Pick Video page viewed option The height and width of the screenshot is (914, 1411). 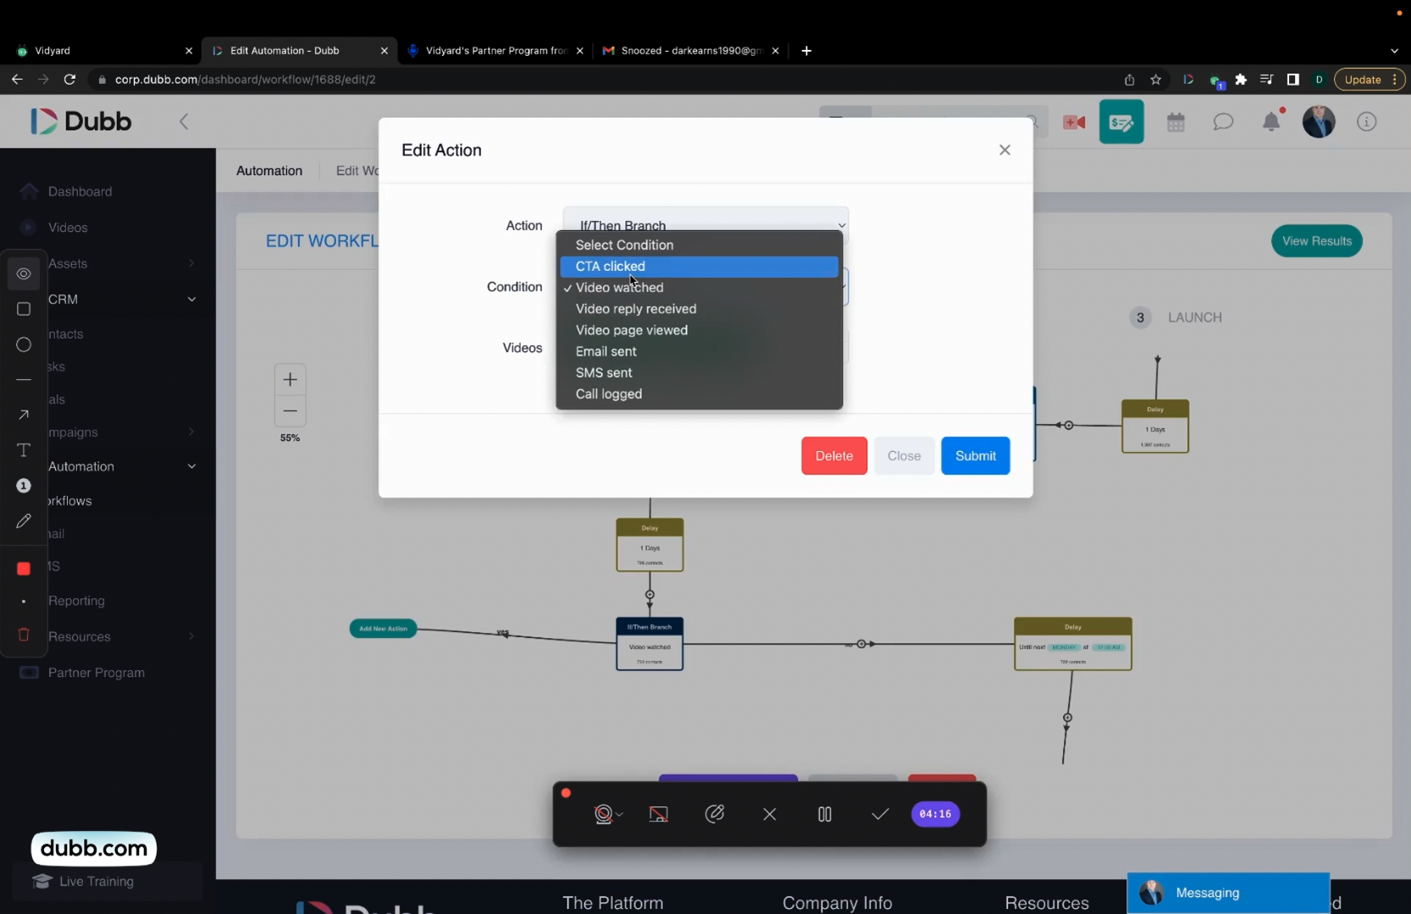coord(699,330)
